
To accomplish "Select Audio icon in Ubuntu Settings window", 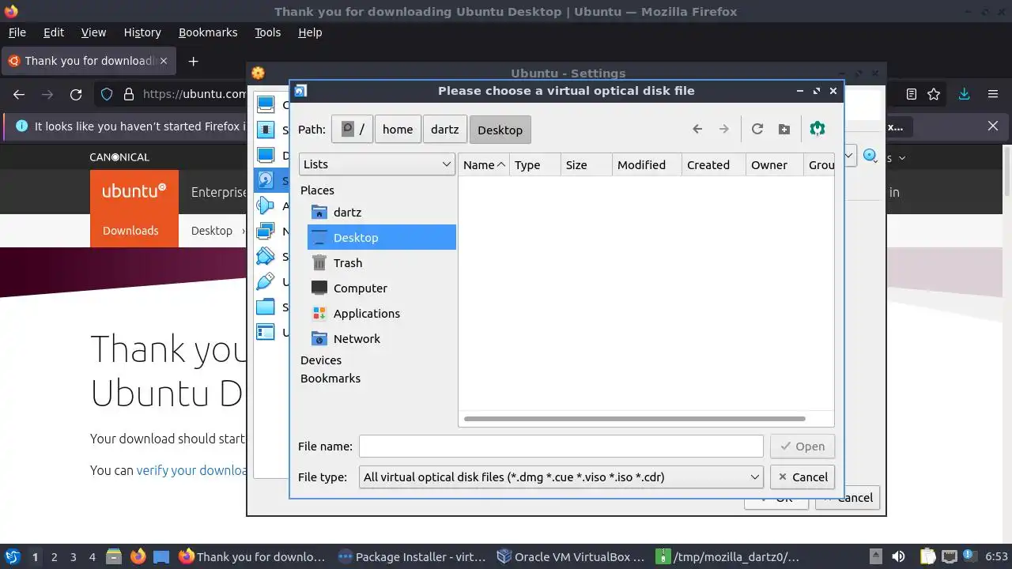I will [x=266, y=206].
